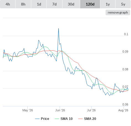Image resolution: width=131 pixels, height=126 pixels.
Task: Choose the 1d range tab
Action: (39, 4)
